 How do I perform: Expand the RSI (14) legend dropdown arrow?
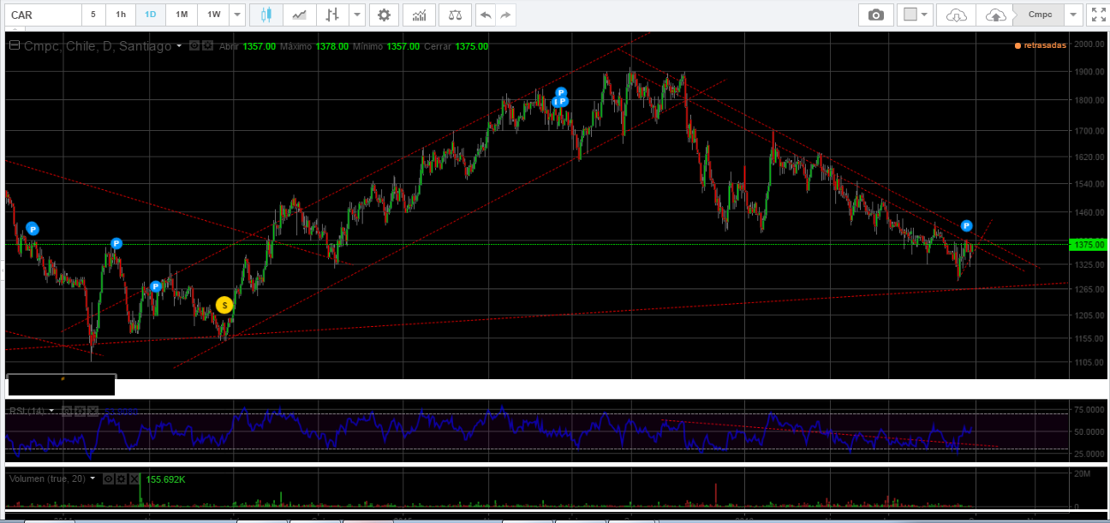tap(51, 411)
